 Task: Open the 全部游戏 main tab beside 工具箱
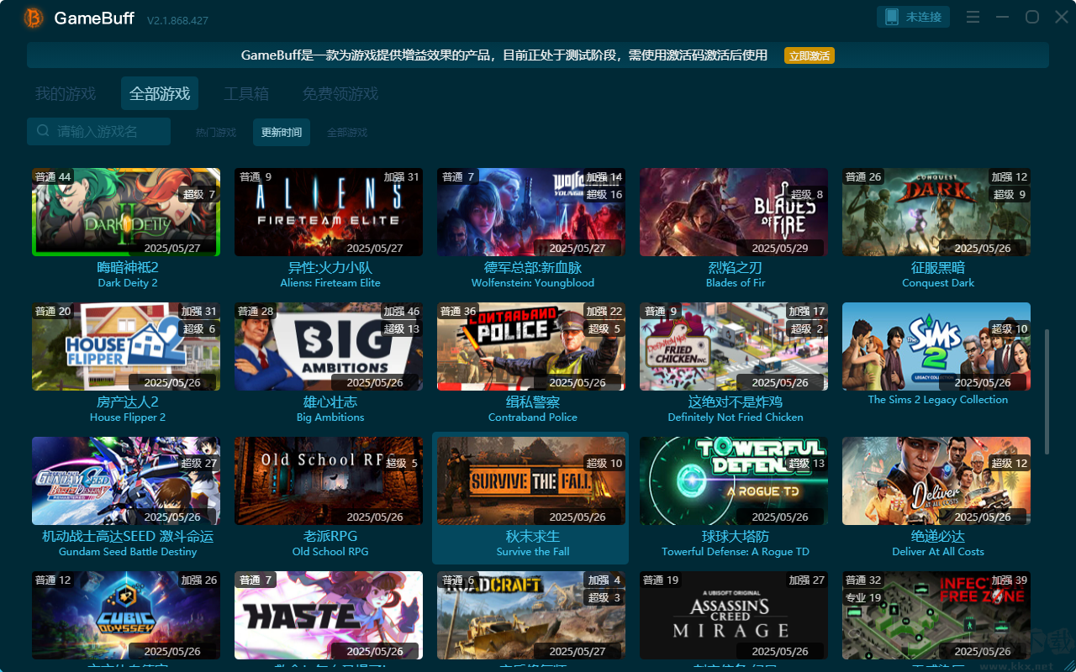point(160,94)
